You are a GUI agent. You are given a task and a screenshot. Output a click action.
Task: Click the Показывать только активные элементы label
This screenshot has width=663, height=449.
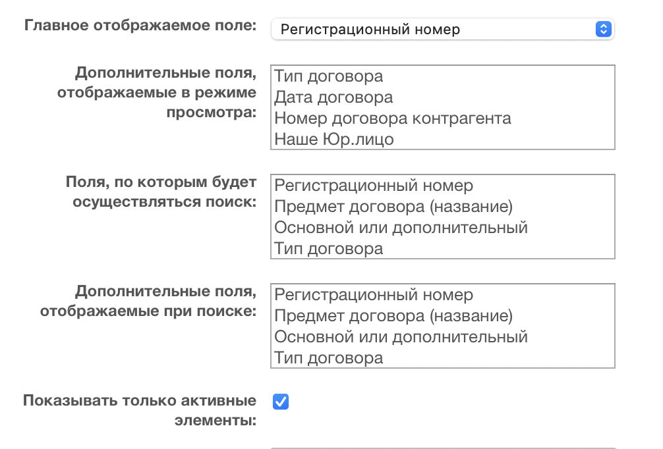click(140, 409)
